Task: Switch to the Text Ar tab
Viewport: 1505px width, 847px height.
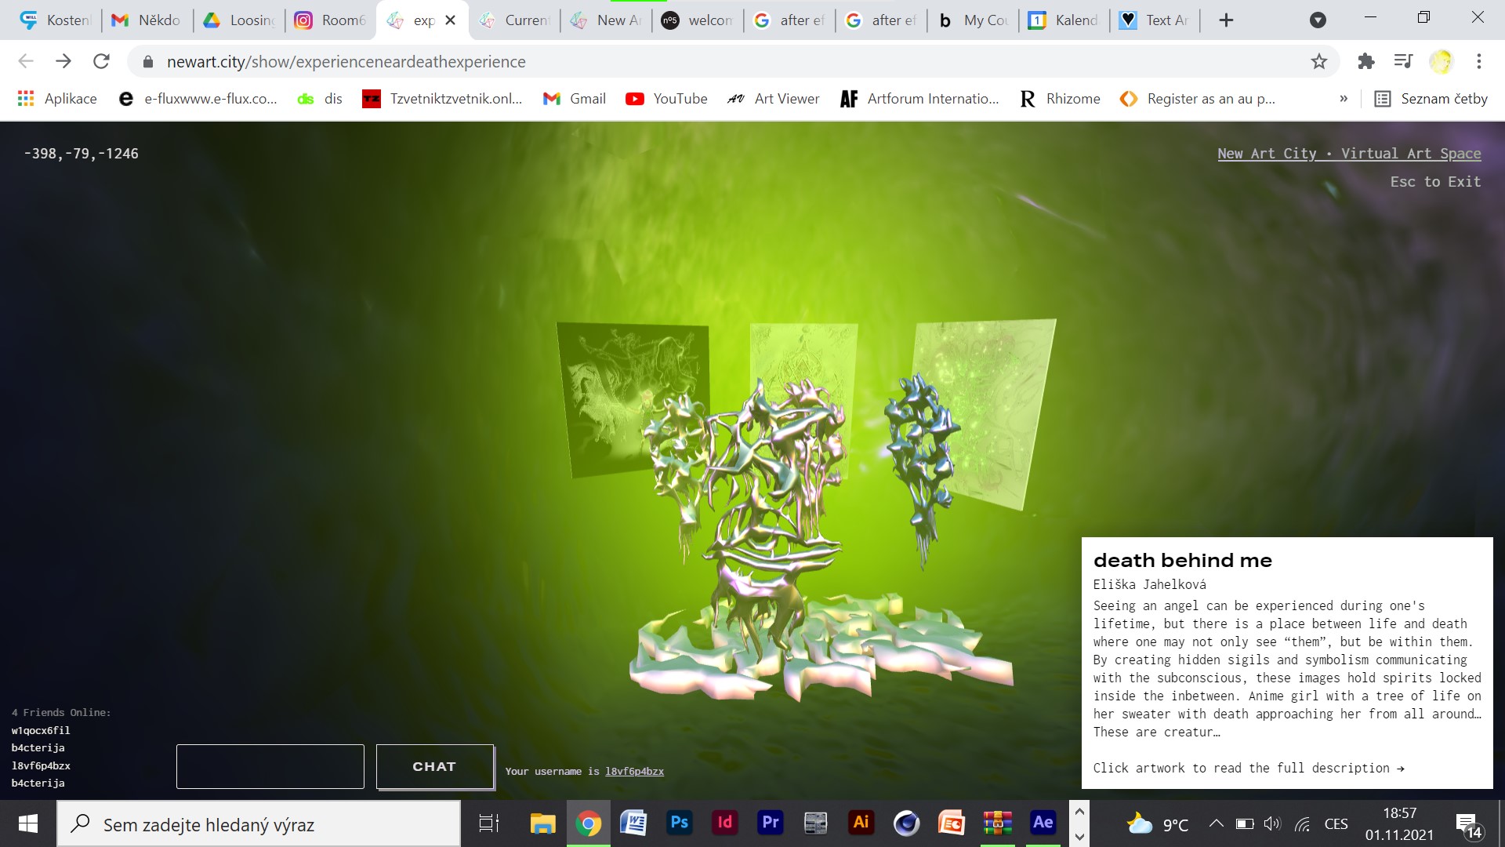Action: pyautogui.click(x=1155, y=20)
